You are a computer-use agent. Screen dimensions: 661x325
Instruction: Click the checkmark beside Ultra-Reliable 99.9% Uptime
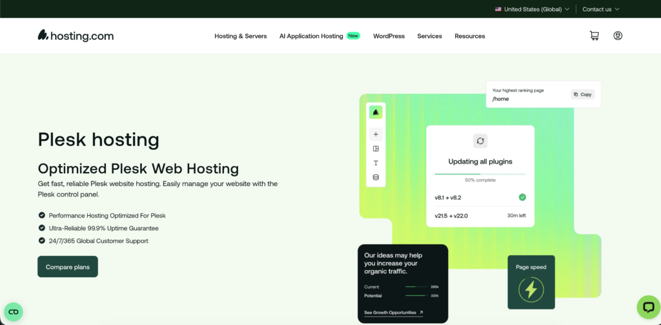[x=42, y=228]
